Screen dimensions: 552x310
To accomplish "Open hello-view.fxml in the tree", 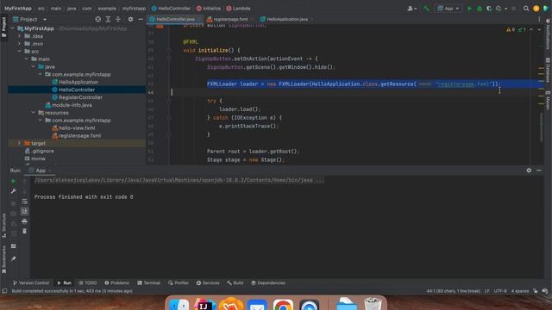I will 77,128.
